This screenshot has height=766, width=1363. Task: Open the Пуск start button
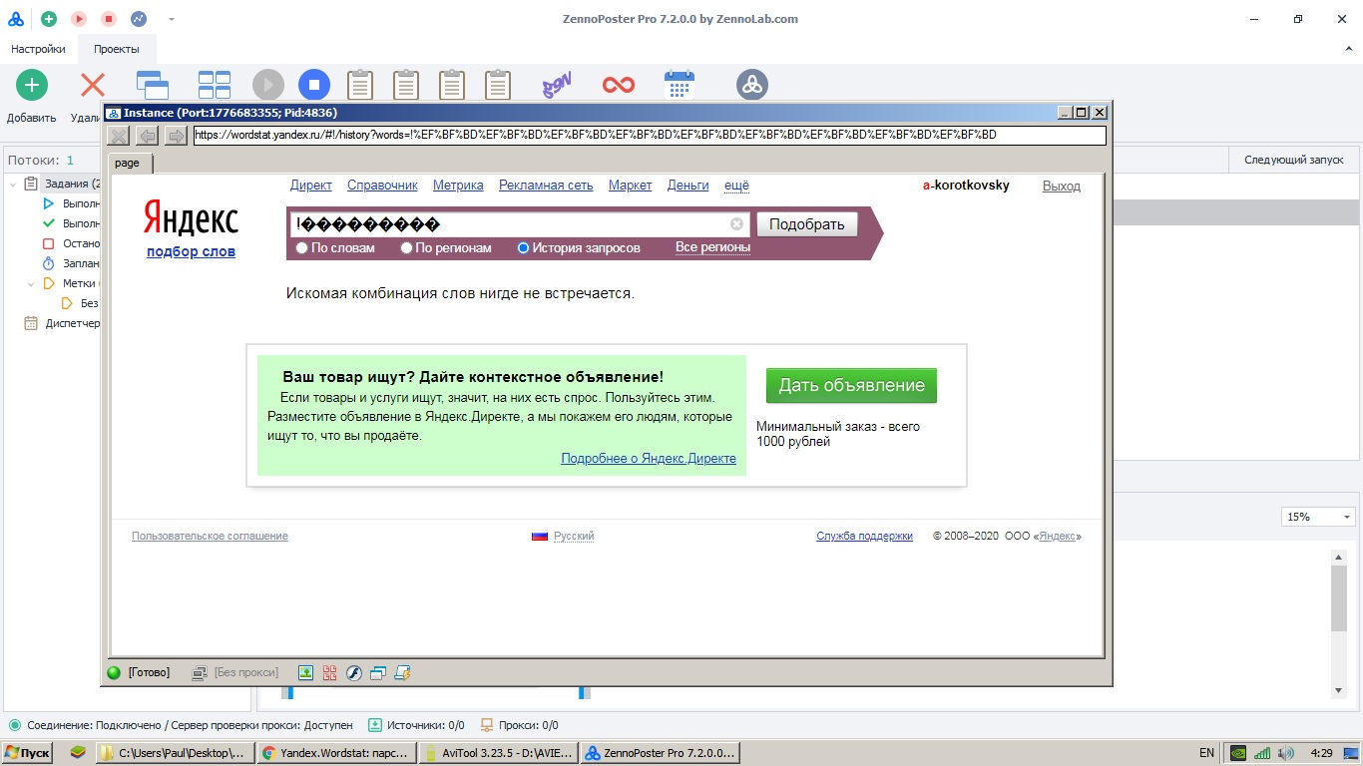pyautogui.click(x=28, y=753)
